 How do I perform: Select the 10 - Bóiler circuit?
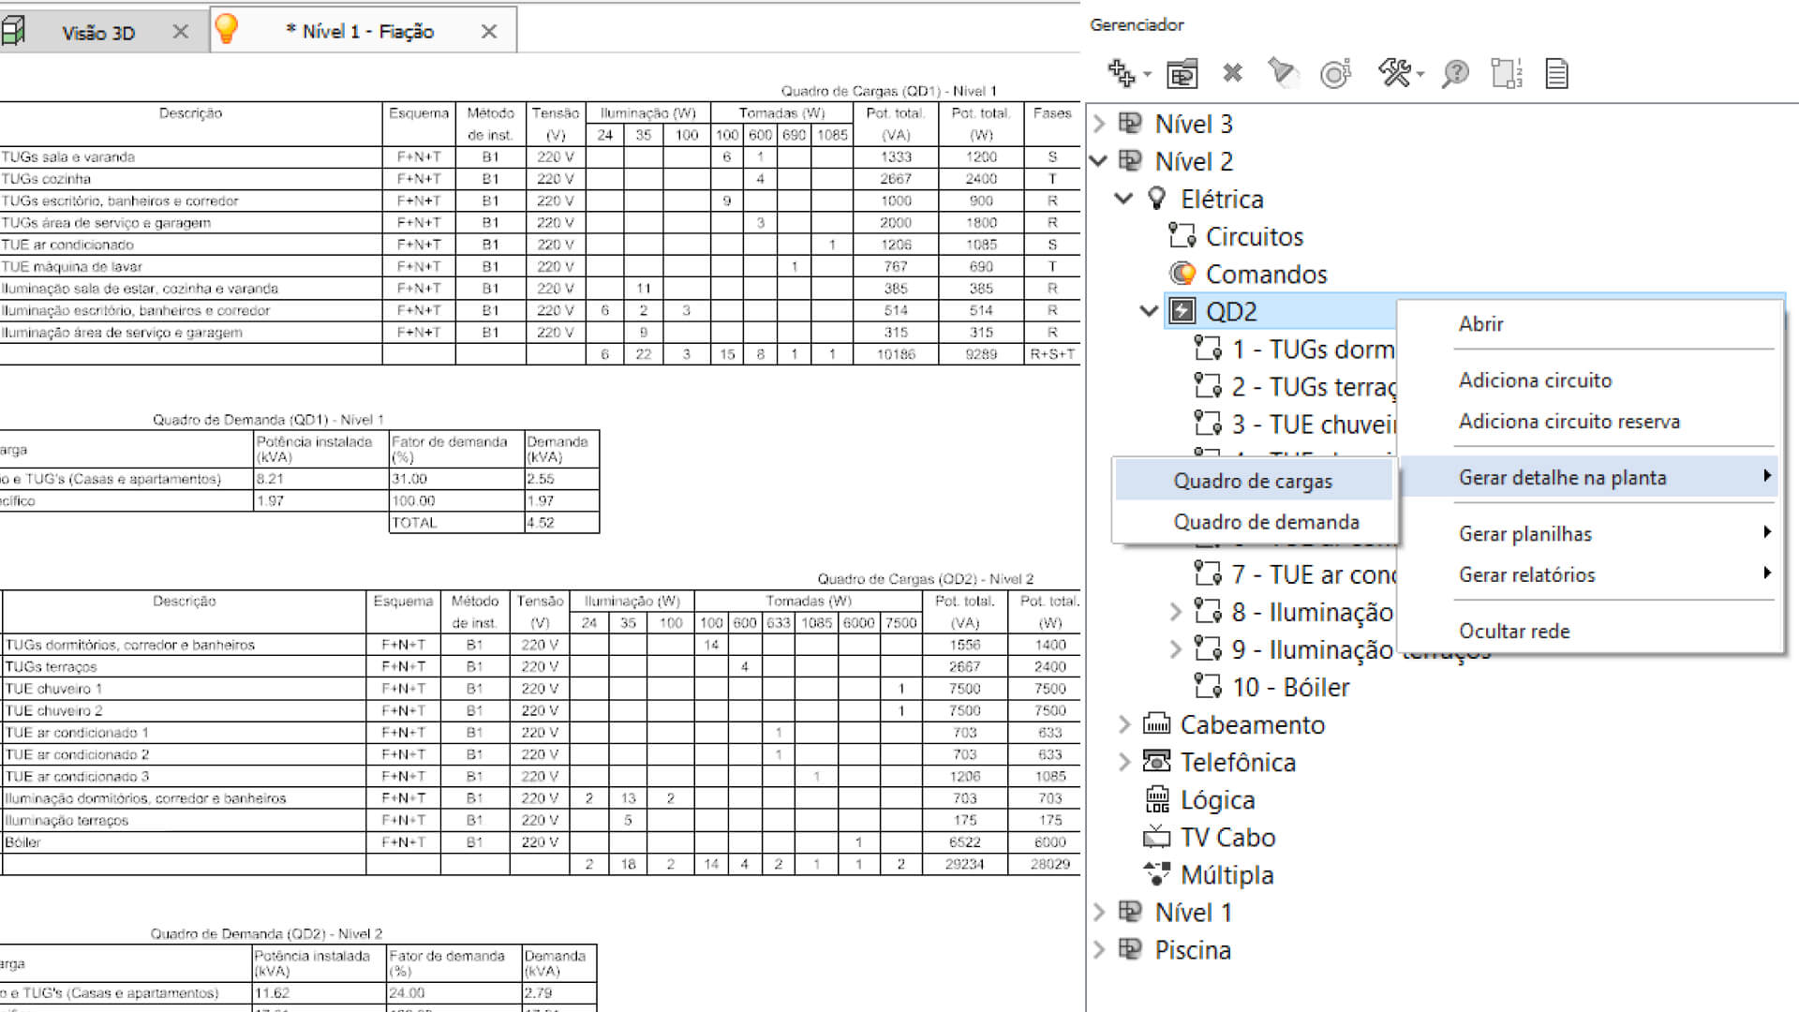pyautogui.click(x=1289, y=687)
